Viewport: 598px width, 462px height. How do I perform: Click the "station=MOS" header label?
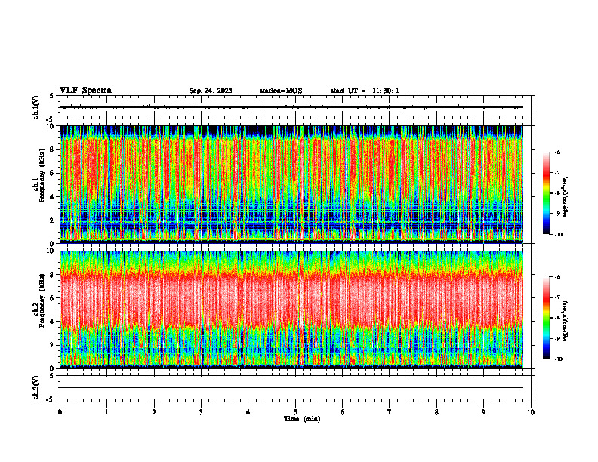coord(281,91)
